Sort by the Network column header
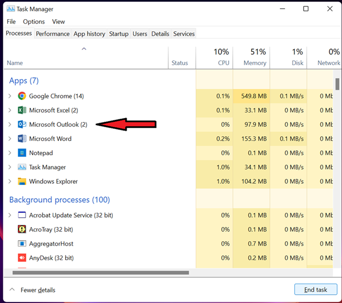This screenshot has height=303, width=342. (324, 57)
